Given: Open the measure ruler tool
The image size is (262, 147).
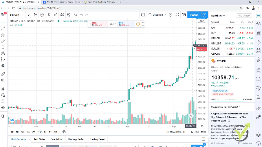Looking at the screenshot, I should [x=3, y=74].
